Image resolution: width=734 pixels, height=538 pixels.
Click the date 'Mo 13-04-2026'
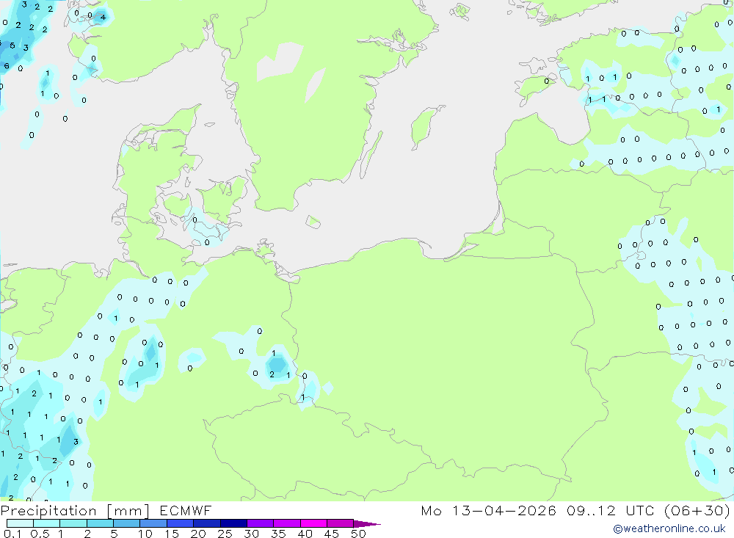click(x=489, y=510)
